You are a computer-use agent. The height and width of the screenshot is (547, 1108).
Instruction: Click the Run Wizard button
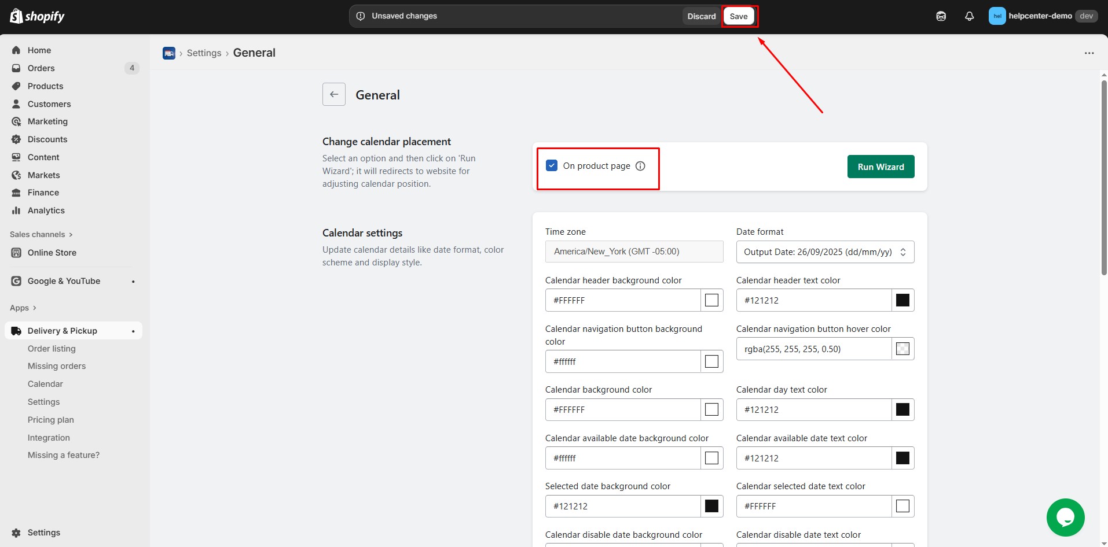pyautogui.click(x=880, y=166)
